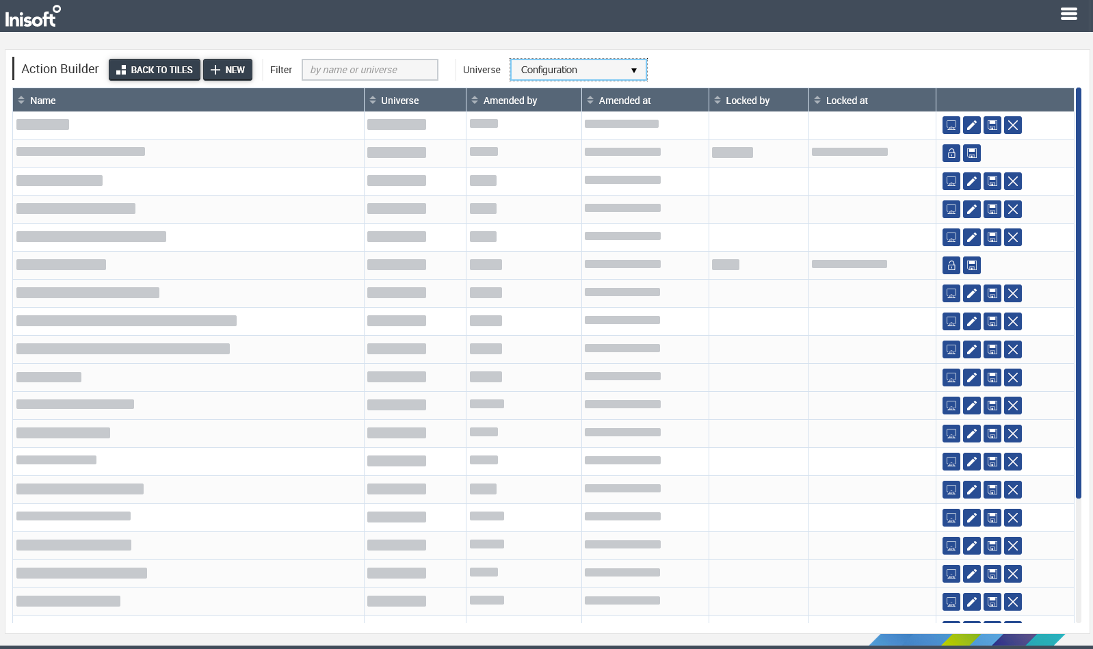Click the X delete icon in fourth row
Viewport: 1093px width, 649px height.
(1013, 209)
